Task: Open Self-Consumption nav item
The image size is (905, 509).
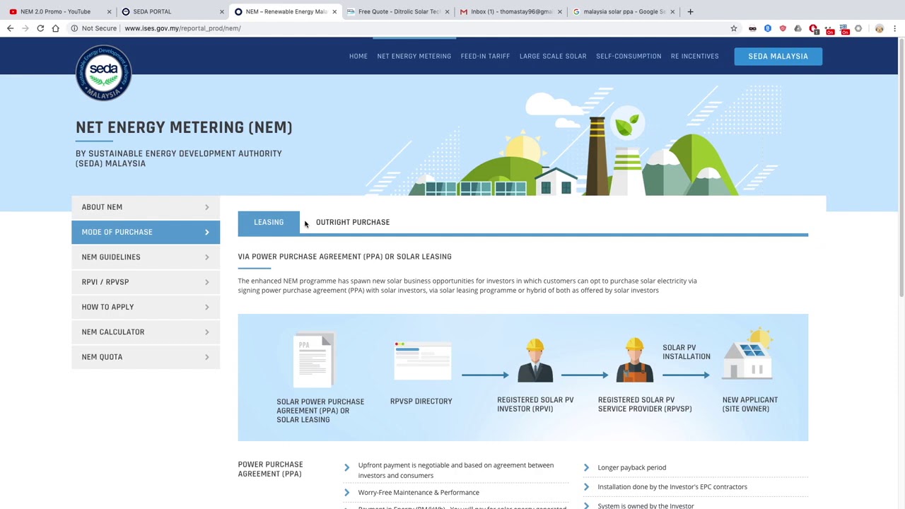Action: (x=629, y=57)
